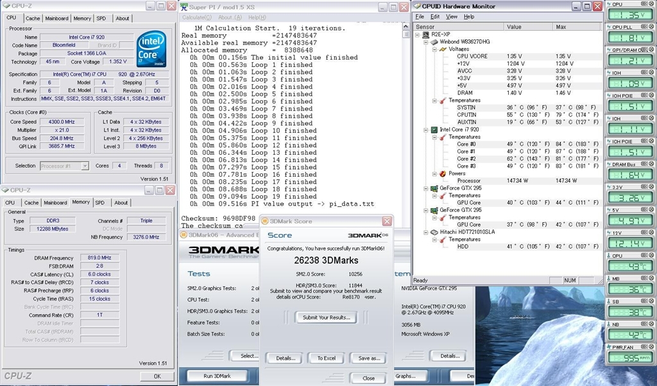Click the Voltages lightning icon in HWMonitor
657x386 pixels.
tap(443, 49)
